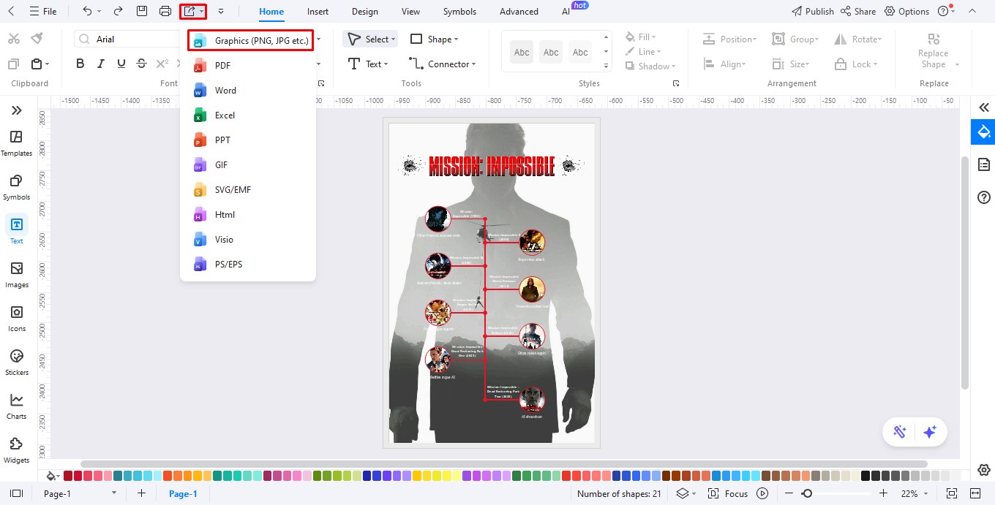Click the Export icon in the quick access bar
995x505 pixels.
(189, 12)
